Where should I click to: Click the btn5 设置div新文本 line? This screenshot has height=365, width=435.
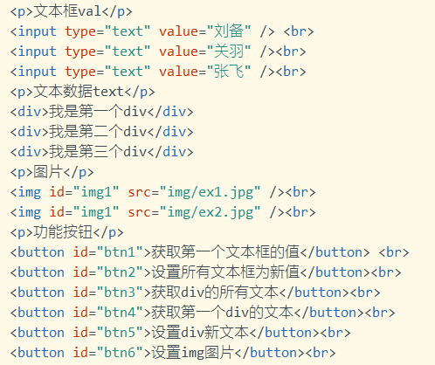(180, 333)
